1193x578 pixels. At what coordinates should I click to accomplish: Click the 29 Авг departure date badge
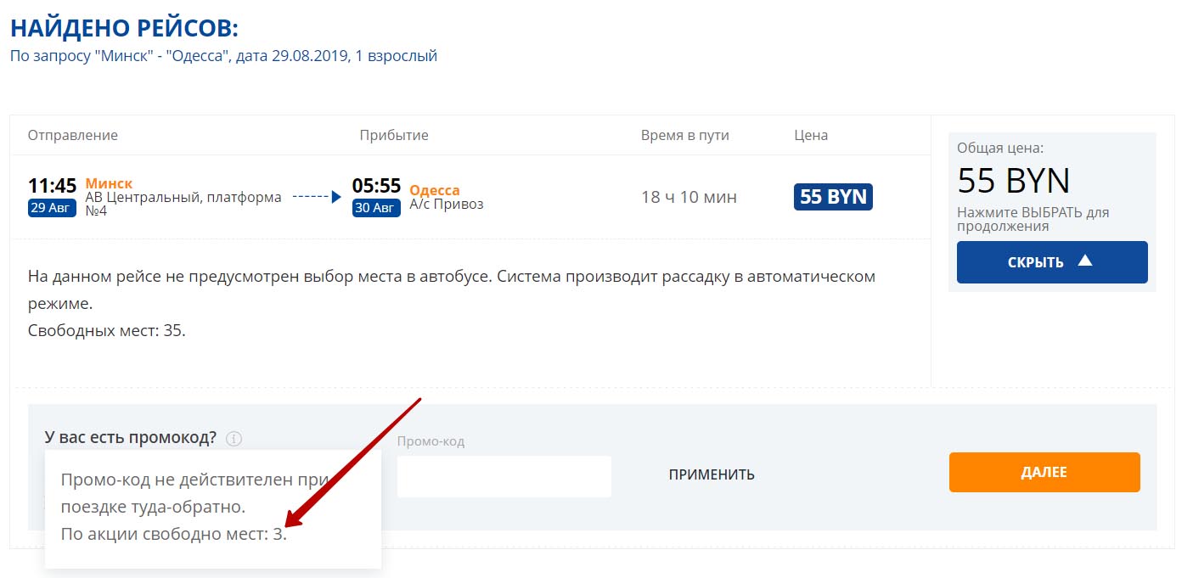pyautogui.click(x=52, y=208)
